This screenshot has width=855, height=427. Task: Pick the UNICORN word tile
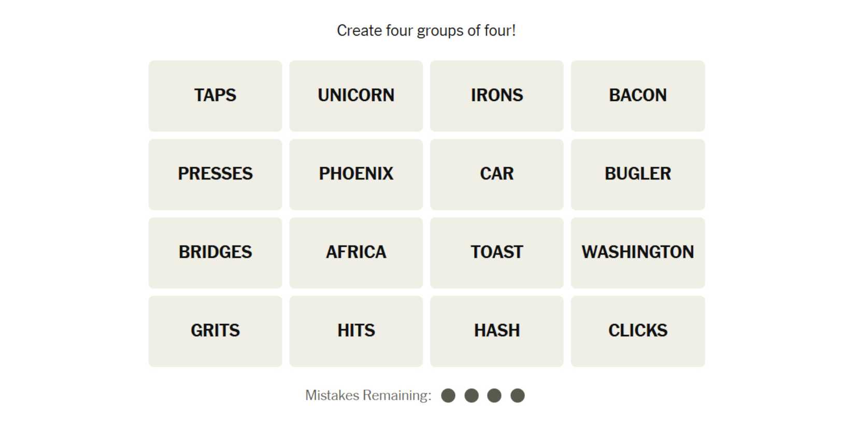pyautogui.click(x=356, y=96)
